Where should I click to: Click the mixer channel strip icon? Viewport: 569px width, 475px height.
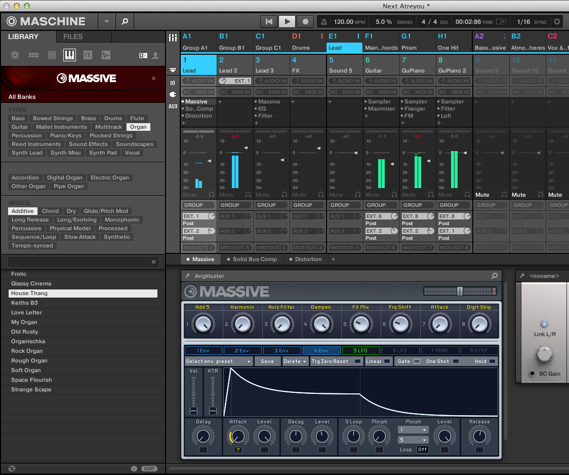pos(173,39)
